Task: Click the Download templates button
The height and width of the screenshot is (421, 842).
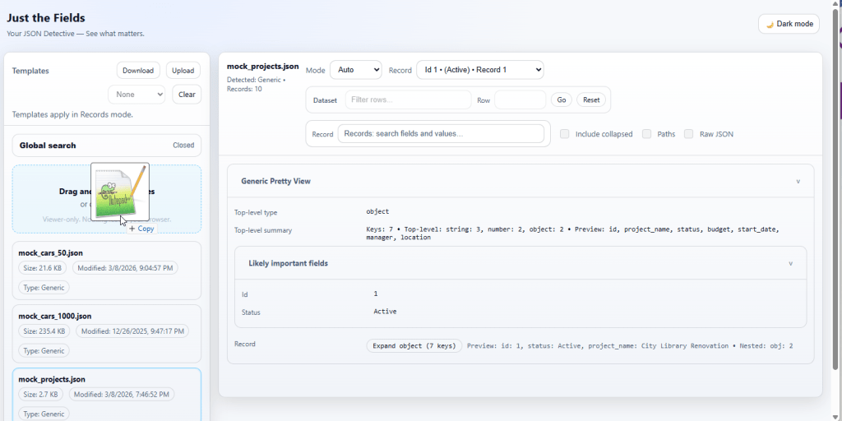Action: 138,71
